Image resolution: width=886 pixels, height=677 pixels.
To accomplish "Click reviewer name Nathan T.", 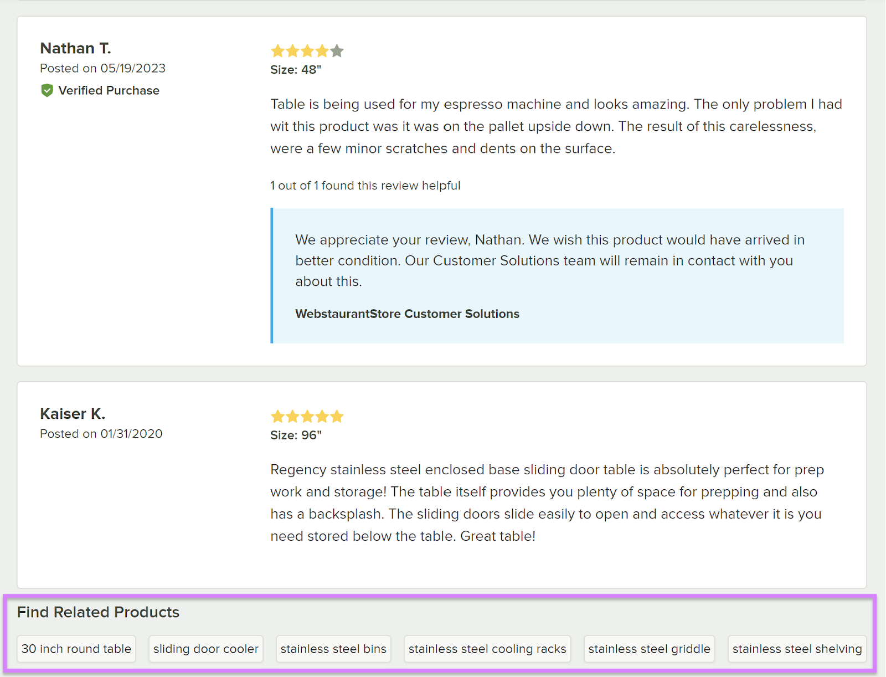I will pos(76,48).
